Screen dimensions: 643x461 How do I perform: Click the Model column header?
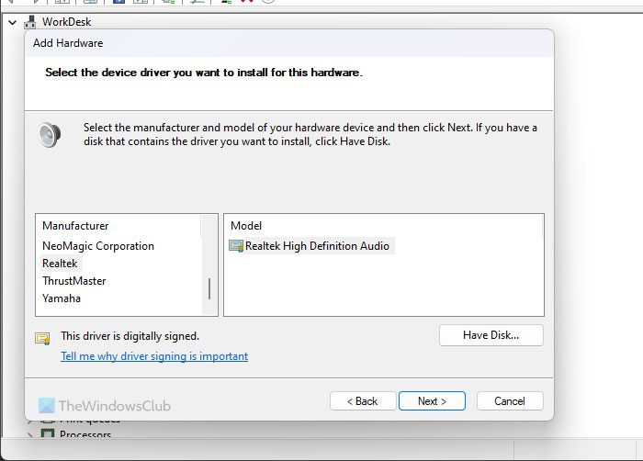246,226
